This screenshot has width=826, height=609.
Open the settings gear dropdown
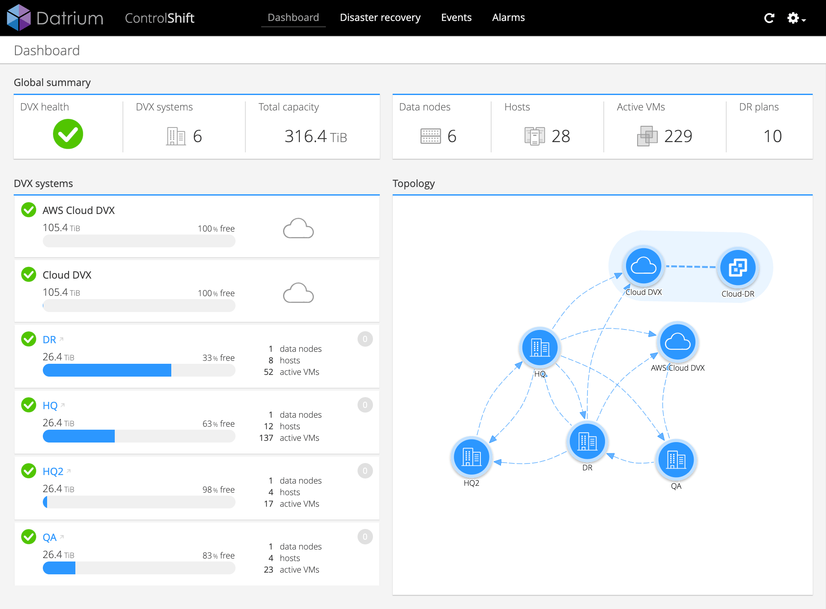(796, 18)
